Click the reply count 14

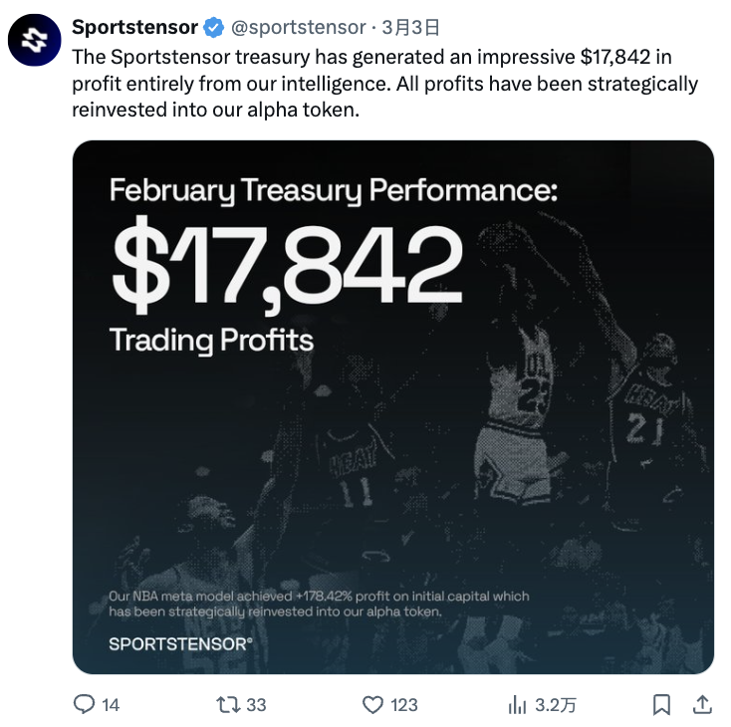[x=111, y=705]
